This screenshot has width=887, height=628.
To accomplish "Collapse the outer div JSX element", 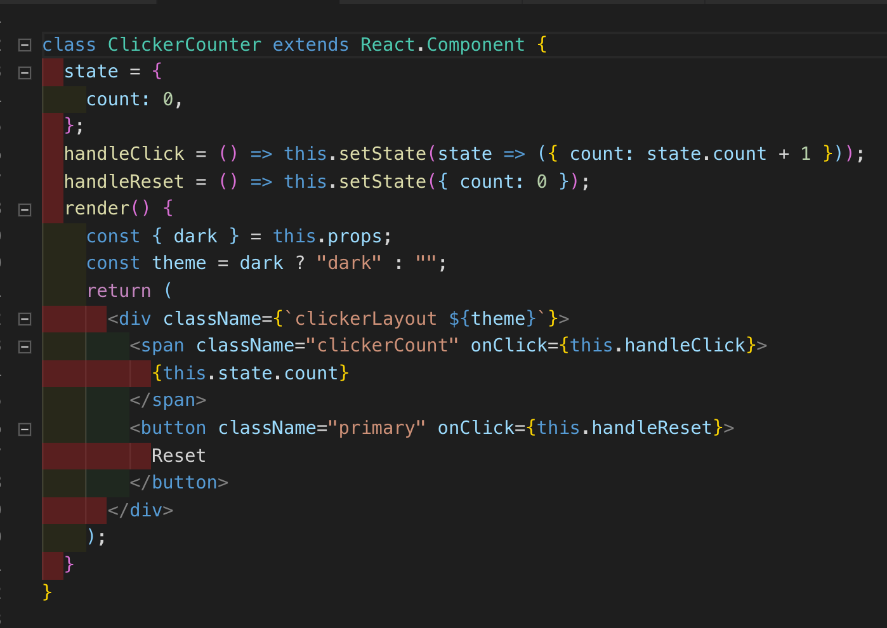I will pos(24,319).
